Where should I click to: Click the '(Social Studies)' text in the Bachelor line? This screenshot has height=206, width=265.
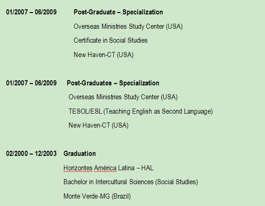click(177, 182)
